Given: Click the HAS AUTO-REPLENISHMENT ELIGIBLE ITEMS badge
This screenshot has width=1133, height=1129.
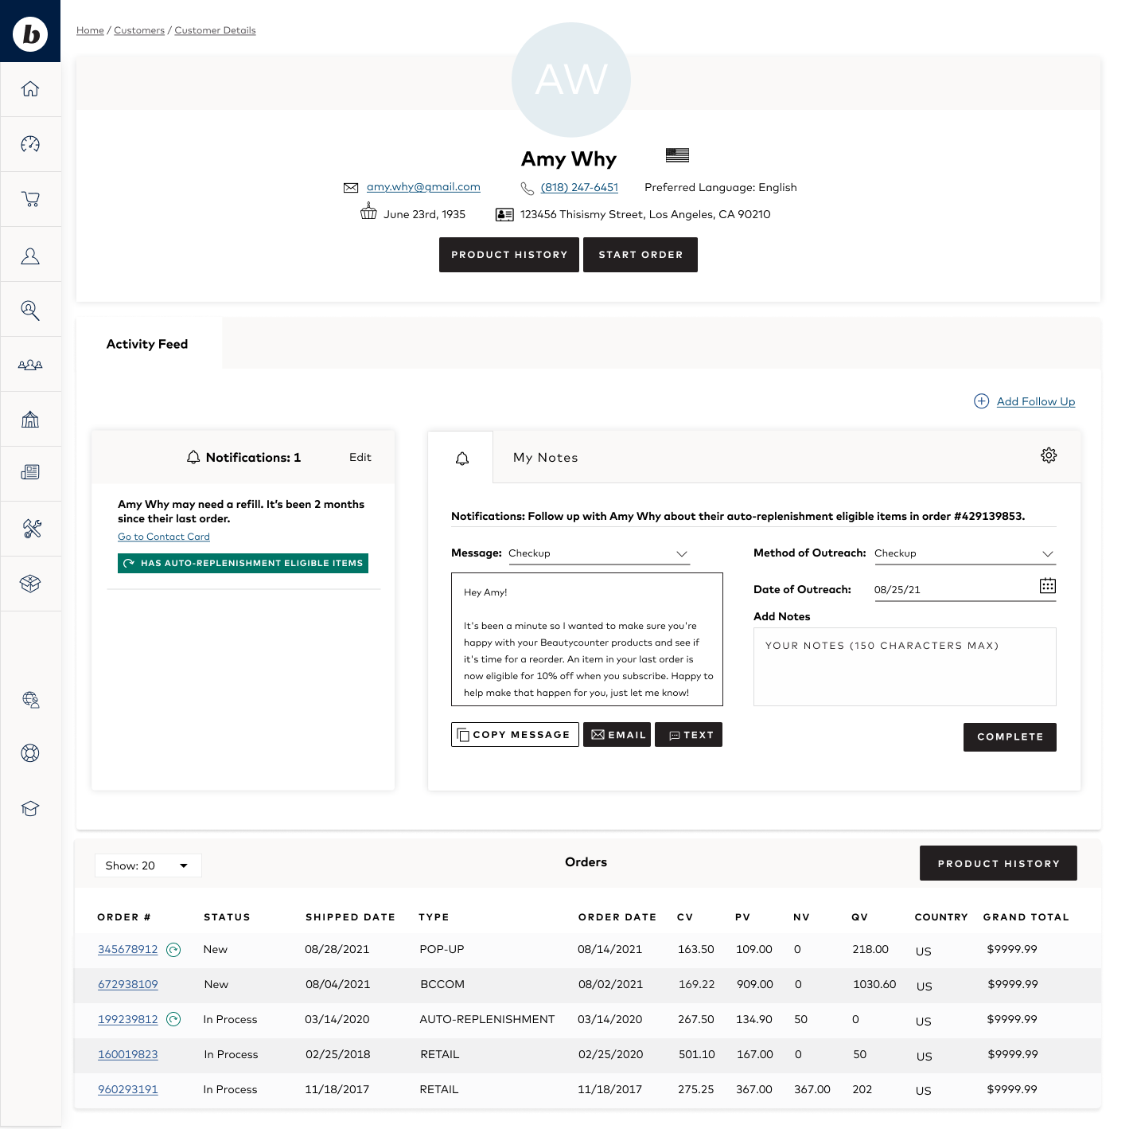Looking at the screenshot, I should tap(243, 563).
